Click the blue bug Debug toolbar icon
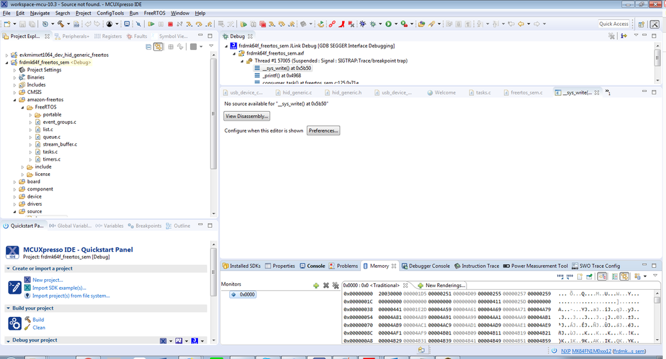Screen dimensions: 666x359 [x=363, y=24]
